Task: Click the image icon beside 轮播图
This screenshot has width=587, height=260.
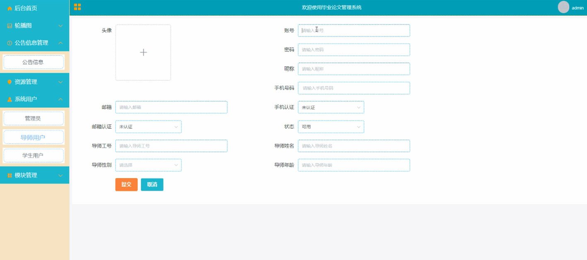Action: [10, 26]
